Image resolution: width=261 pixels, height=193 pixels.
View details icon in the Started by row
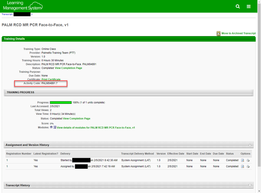242,160
